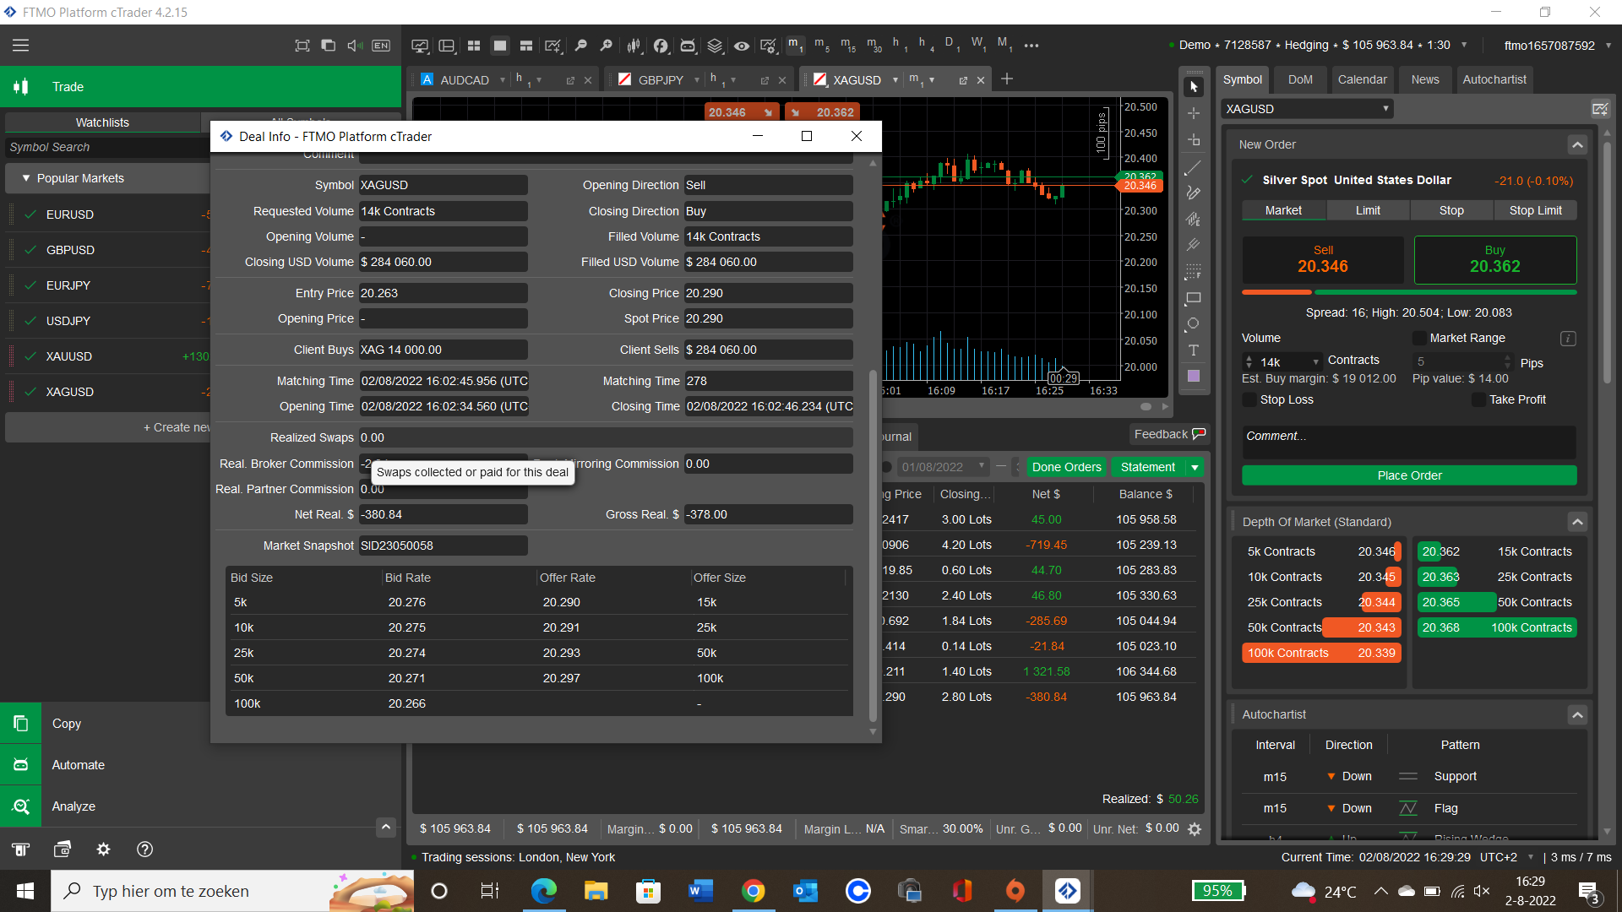Open the indicators function icon
The image size is (1622, 912).
point(661,46)
